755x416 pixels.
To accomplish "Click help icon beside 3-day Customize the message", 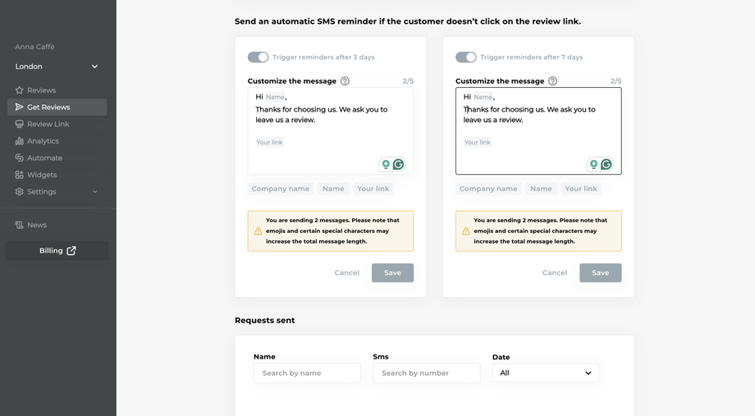I will (x=345, y=81).
